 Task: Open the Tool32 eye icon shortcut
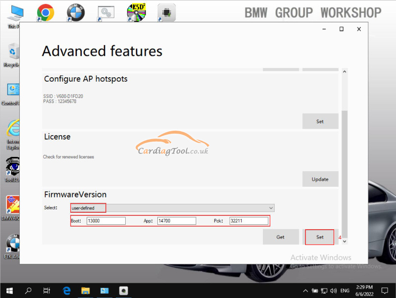[11, 166]
